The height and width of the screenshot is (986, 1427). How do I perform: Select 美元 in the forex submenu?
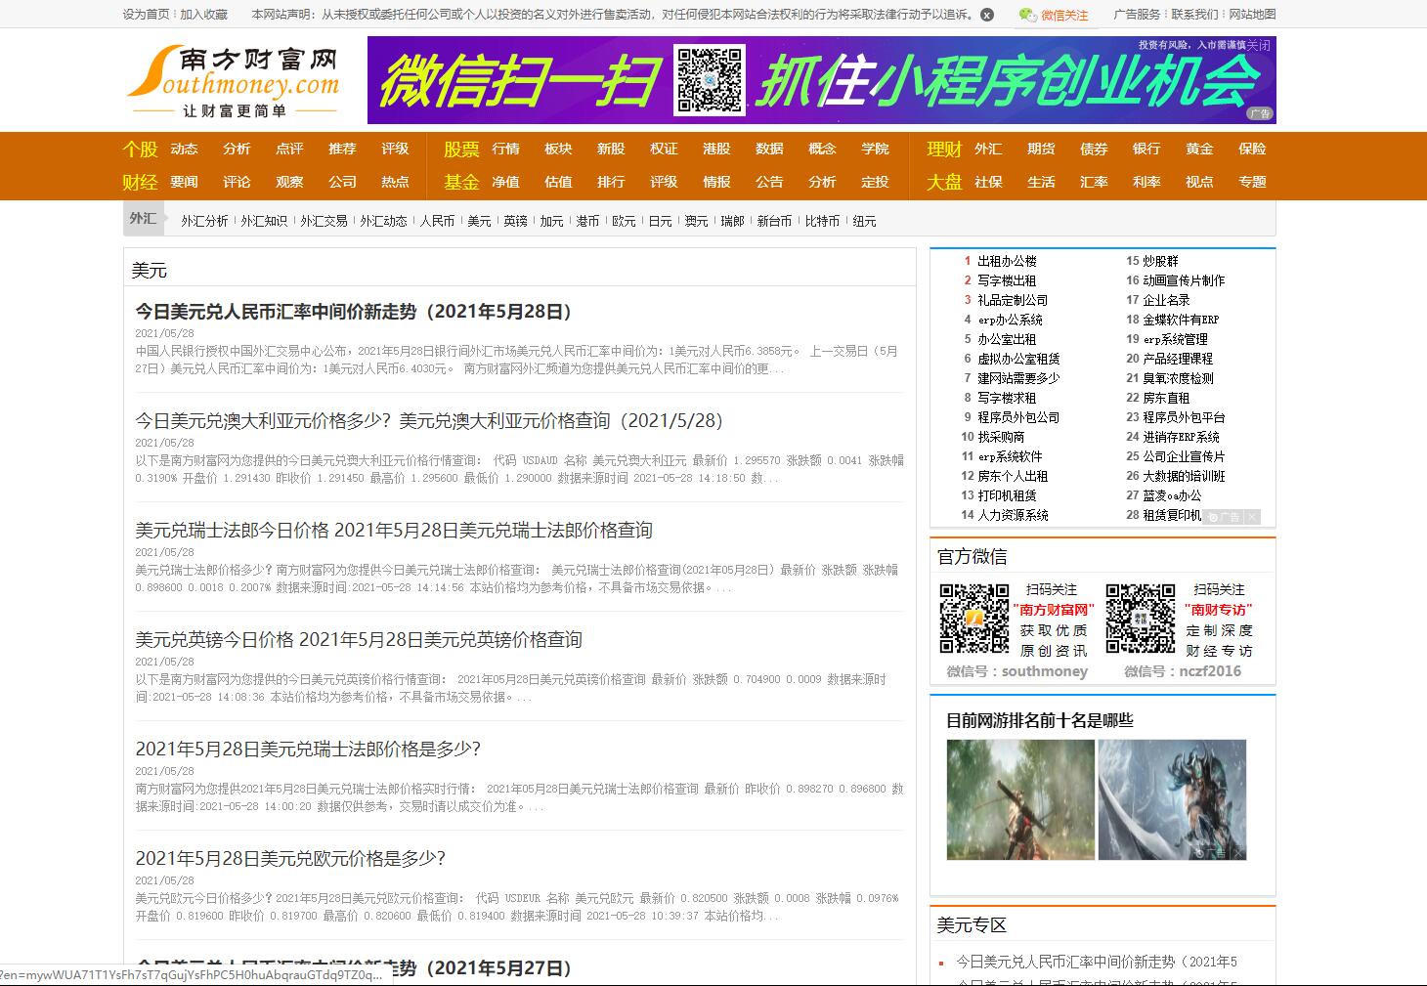[478, 221]
